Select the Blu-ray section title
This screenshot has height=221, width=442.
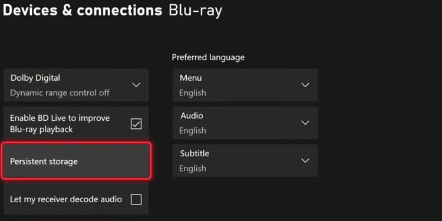pos(196,11)
